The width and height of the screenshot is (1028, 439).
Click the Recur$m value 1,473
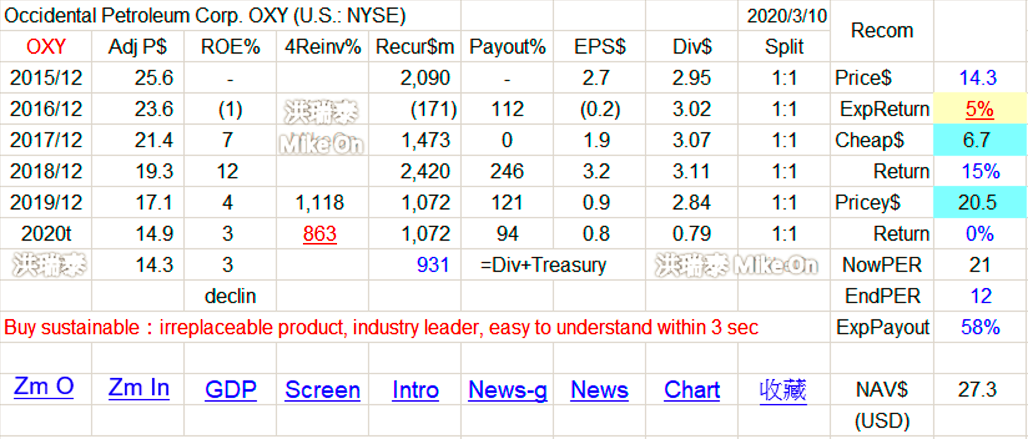425,140
